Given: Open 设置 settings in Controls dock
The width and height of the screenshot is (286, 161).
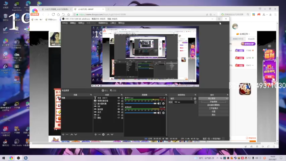Looking at the screenshot, I should click(x=213, y=112).
